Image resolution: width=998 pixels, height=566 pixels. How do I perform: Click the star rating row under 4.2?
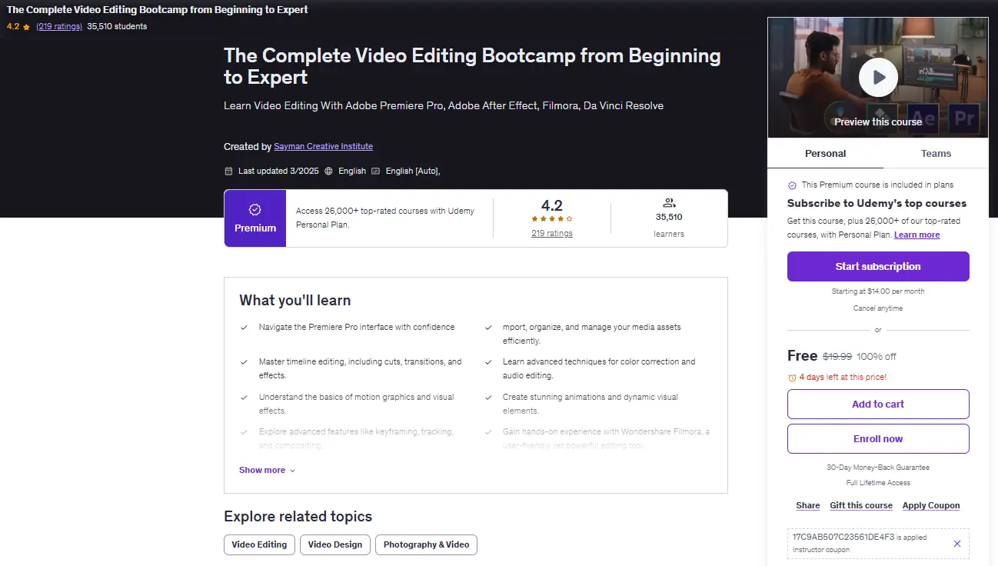(552, 219)
